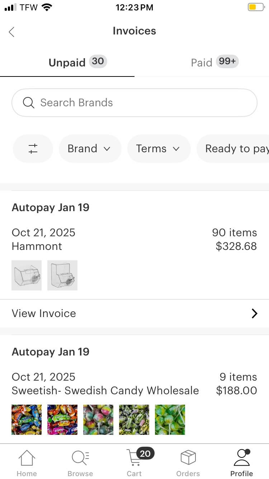Screen dimensions: 269x479
Task: Open first Hammont product thumbnail
Action: [27, 275]
